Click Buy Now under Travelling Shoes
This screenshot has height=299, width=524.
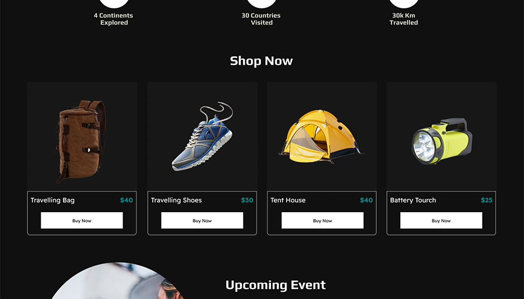[x=202, y=220]
